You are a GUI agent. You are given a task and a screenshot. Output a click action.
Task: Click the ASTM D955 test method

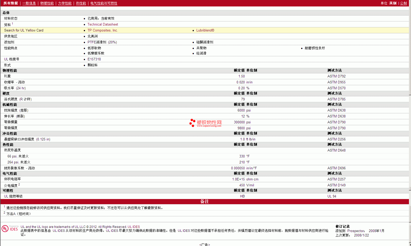(337, 82)
